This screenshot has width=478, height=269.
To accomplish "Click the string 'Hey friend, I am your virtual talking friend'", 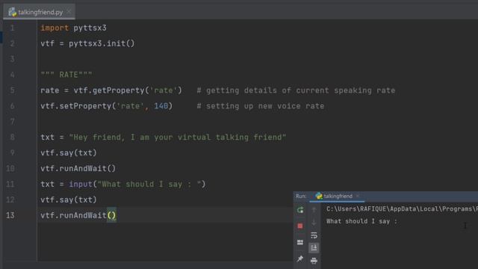I will coord(178,137).
